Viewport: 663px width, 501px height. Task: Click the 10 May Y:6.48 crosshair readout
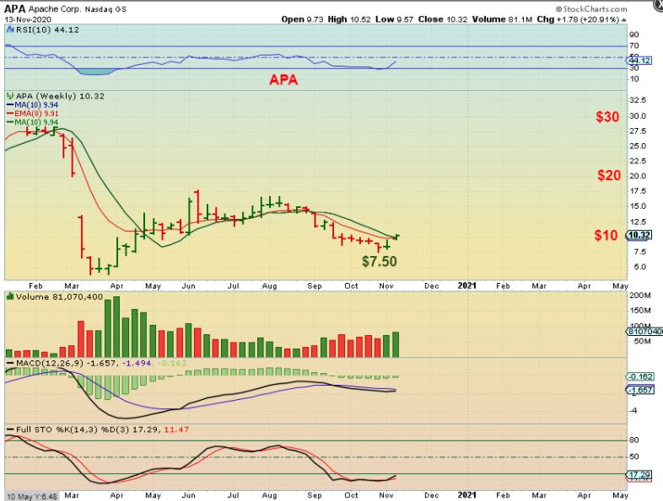pyautogui.click(x=33, y=496)
